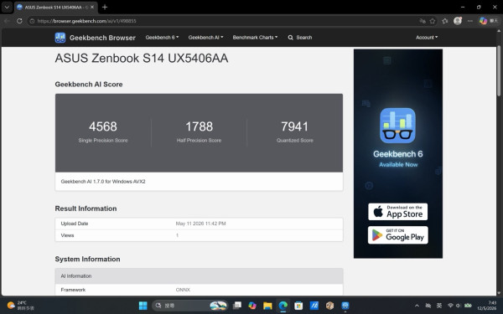
Task: Go back to the previous page
Action: 7,21
